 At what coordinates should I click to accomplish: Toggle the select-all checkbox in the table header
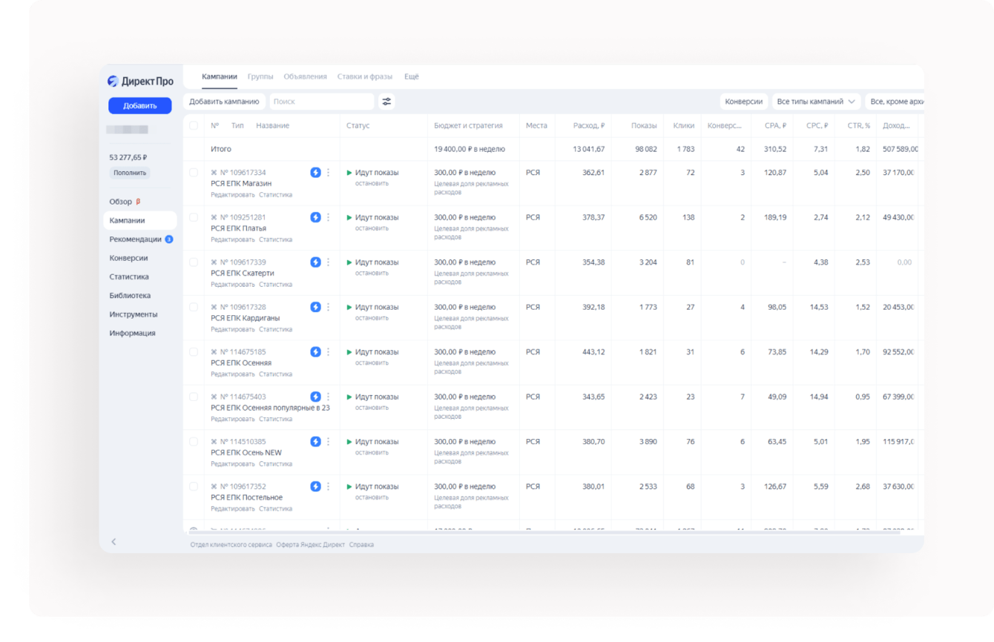tap(194, 125)
